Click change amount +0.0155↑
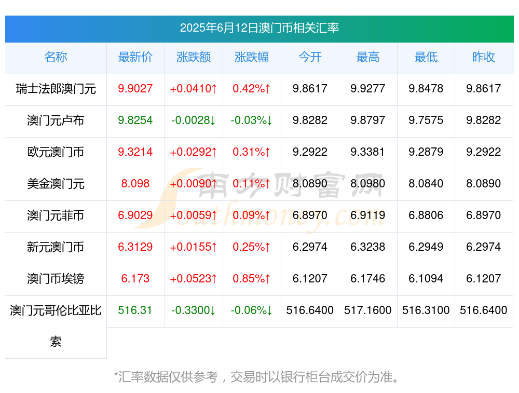Screen dimensions: 519x393 coord(193,247)
